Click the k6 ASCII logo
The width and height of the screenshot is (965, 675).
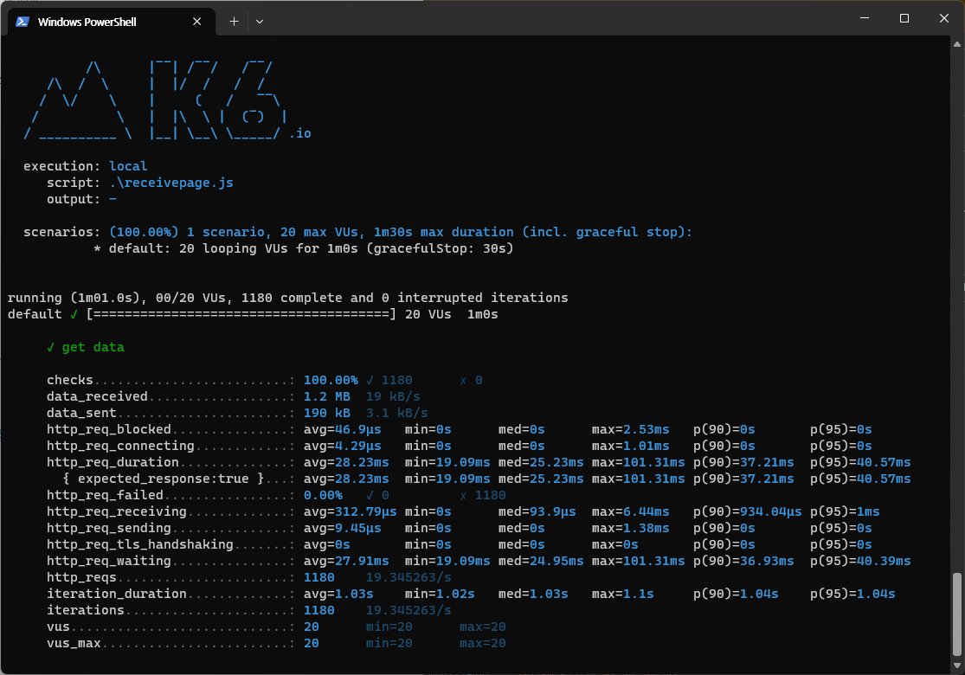point(167,100)
